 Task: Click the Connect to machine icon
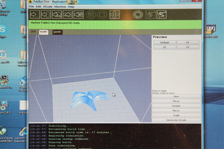pos(150,14)
